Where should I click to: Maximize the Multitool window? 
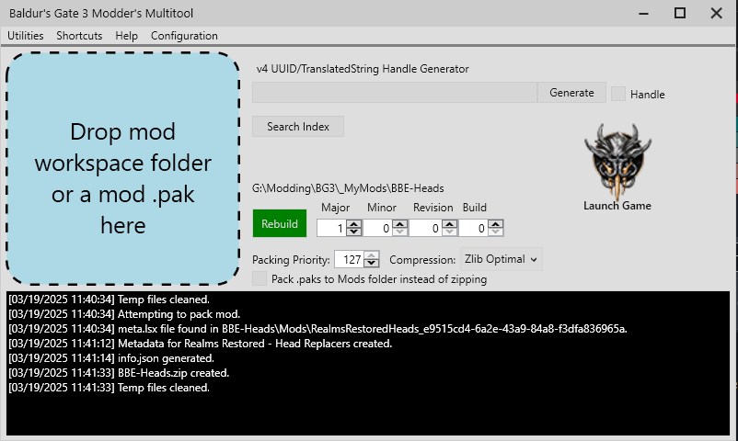[x=680, y=13]
